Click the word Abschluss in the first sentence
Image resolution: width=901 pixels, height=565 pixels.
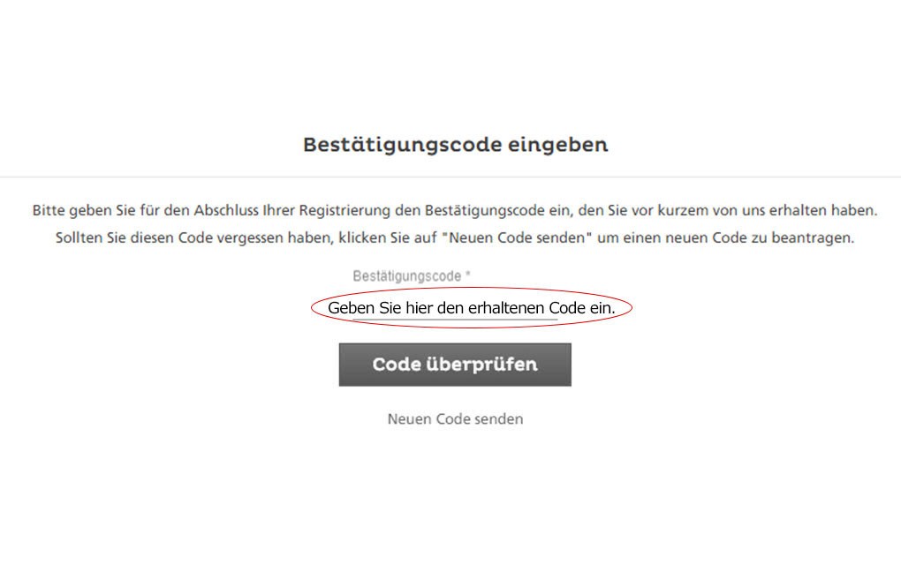[226, 210]
